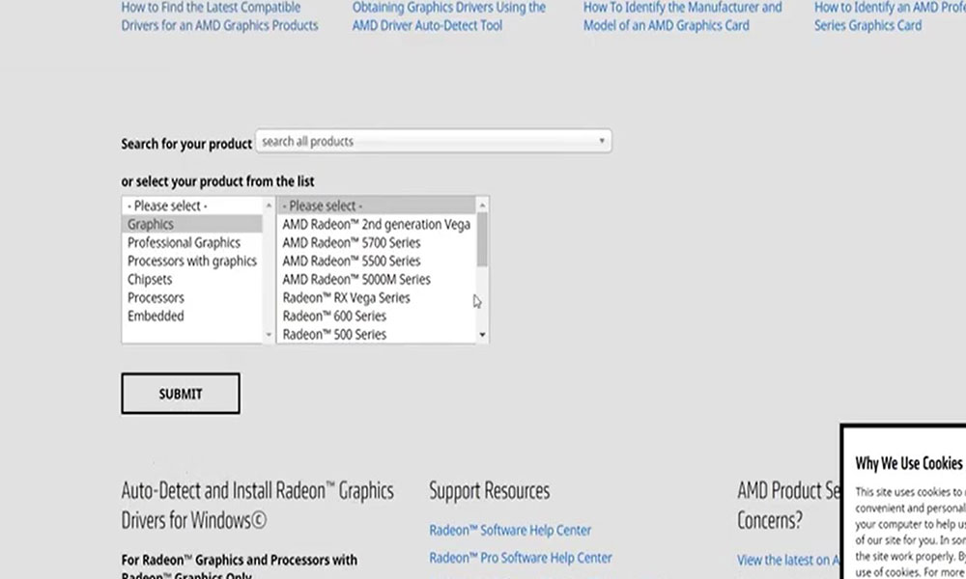Open Radeon Software Help Center link
This screenshot has width=966, height=579.
[510, 530]
